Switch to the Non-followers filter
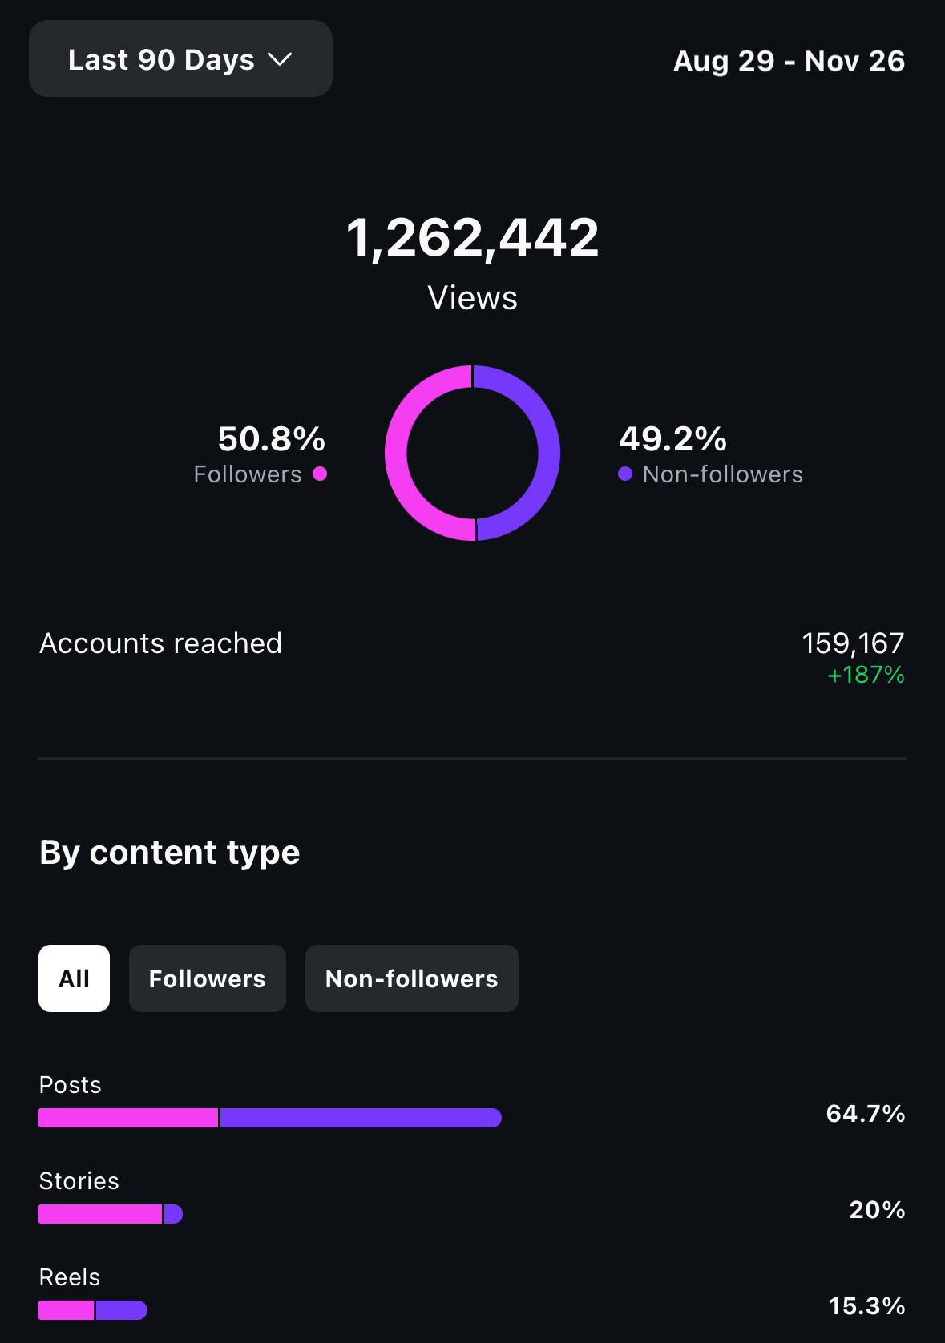The width and height of the screenshot is (945, 1343). tap(412, 978)
